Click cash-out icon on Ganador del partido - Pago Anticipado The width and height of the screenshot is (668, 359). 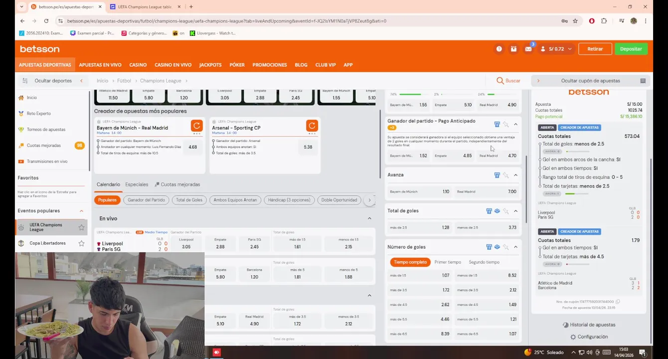(497, 125)
